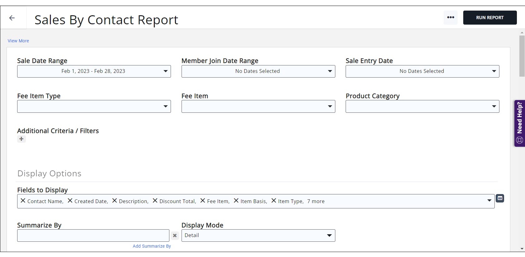The image size is (525, 257).
Task: Open the Need Help side tab
Action: pos(519,123)
